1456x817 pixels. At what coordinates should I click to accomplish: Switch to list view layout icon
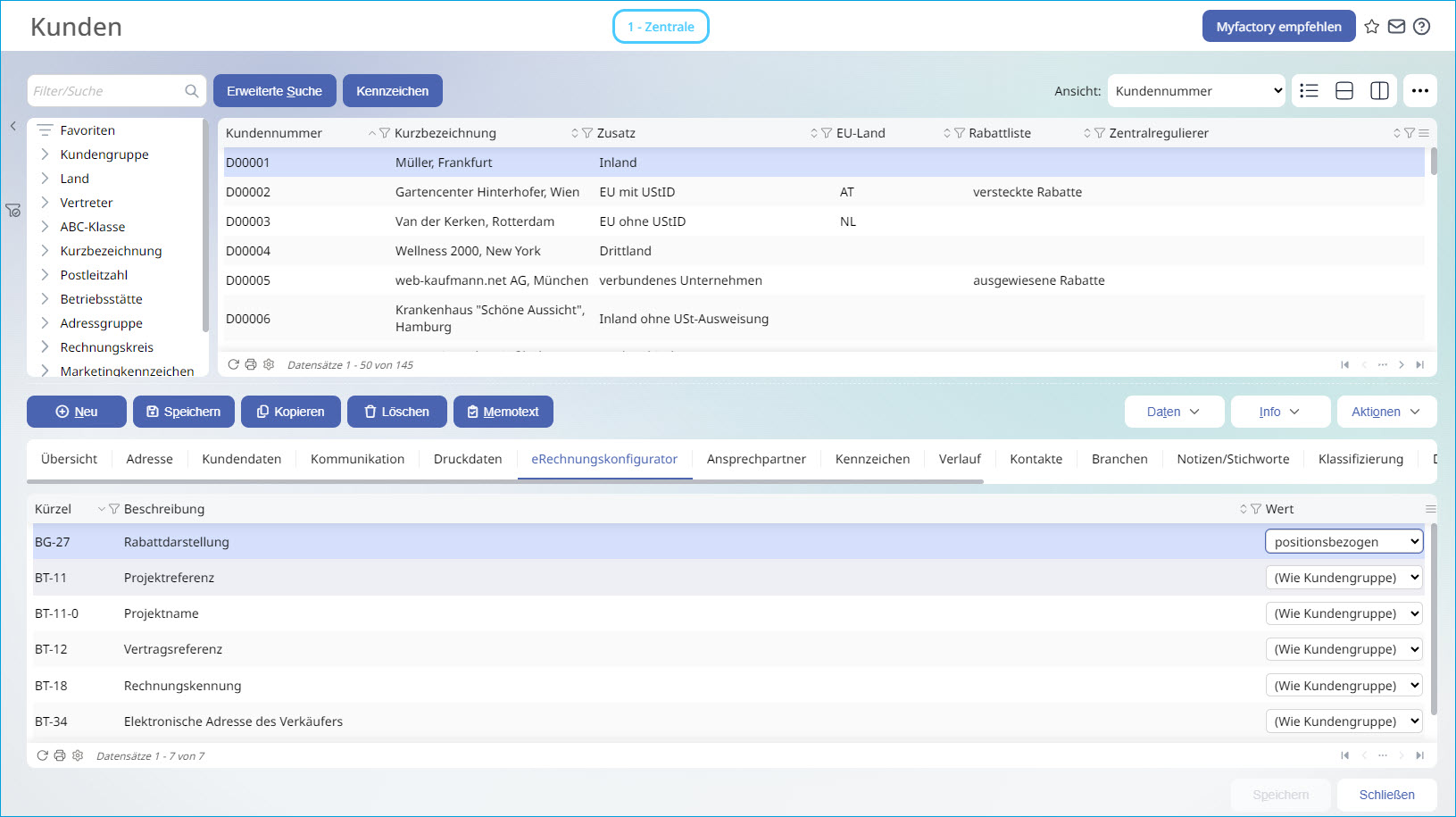point(1309,91)
